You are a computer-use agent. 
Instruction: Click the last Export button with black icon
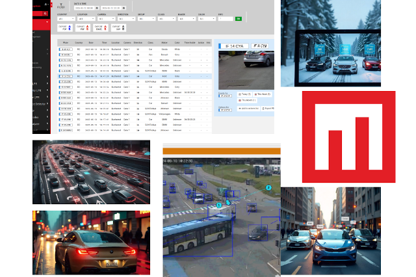click(118, 27)
